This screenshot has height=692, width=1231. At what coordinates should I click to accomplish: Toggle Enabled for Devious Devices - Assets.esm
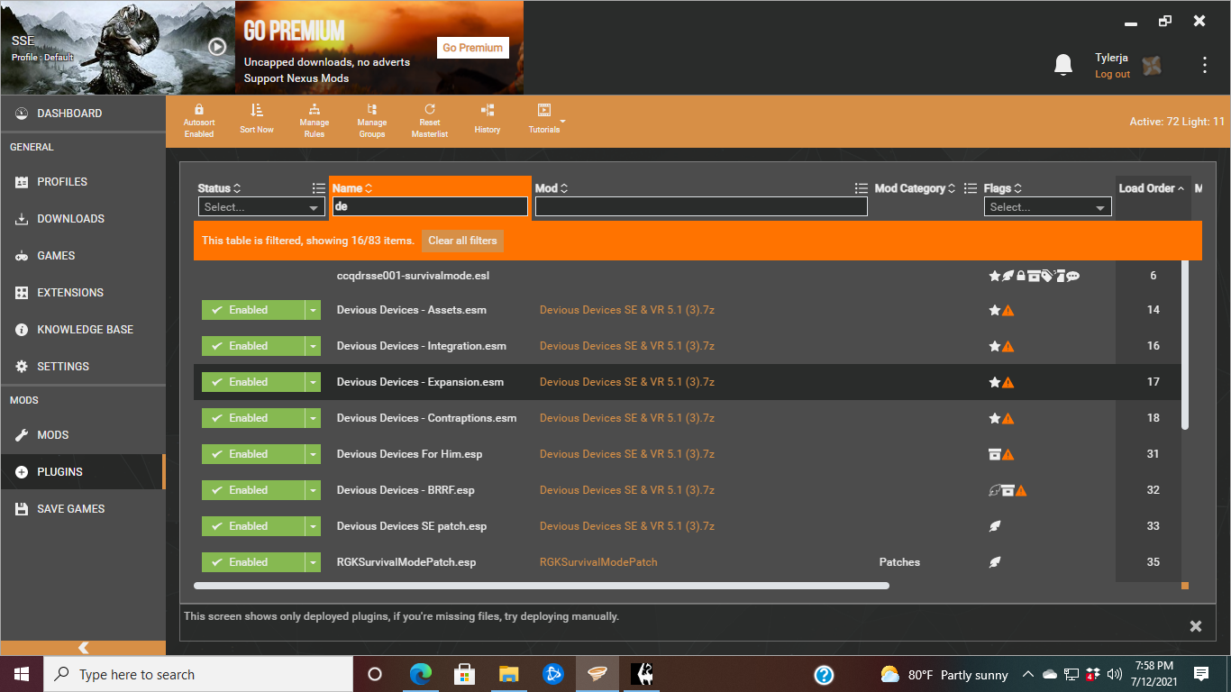pos(253,310)
